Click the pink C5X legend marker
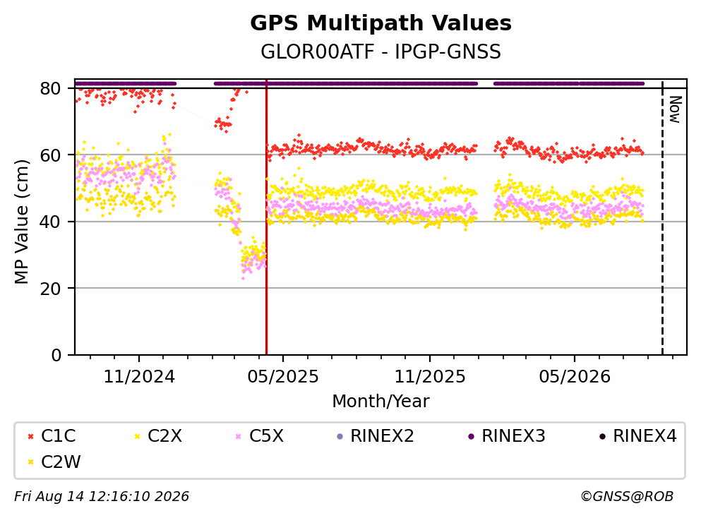701x518 pixels. (x=239, y=436)
